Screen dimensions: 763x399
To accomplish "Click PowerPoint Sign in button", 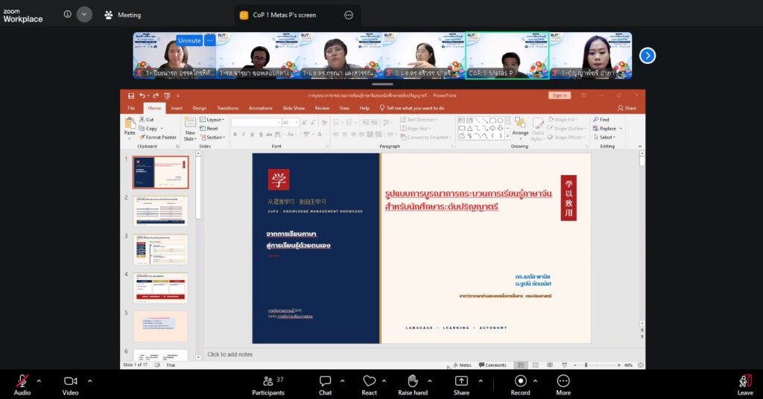I will click(559, 95).
